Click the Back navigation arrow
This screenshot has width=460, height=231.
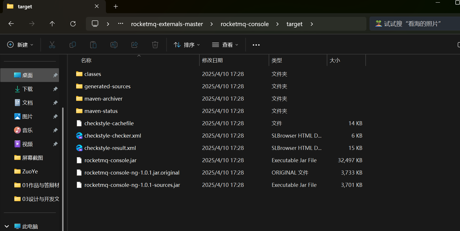11,24
